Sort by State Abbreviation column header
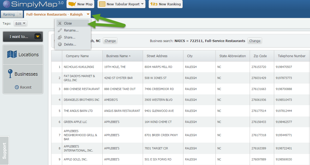 [233, 56]
